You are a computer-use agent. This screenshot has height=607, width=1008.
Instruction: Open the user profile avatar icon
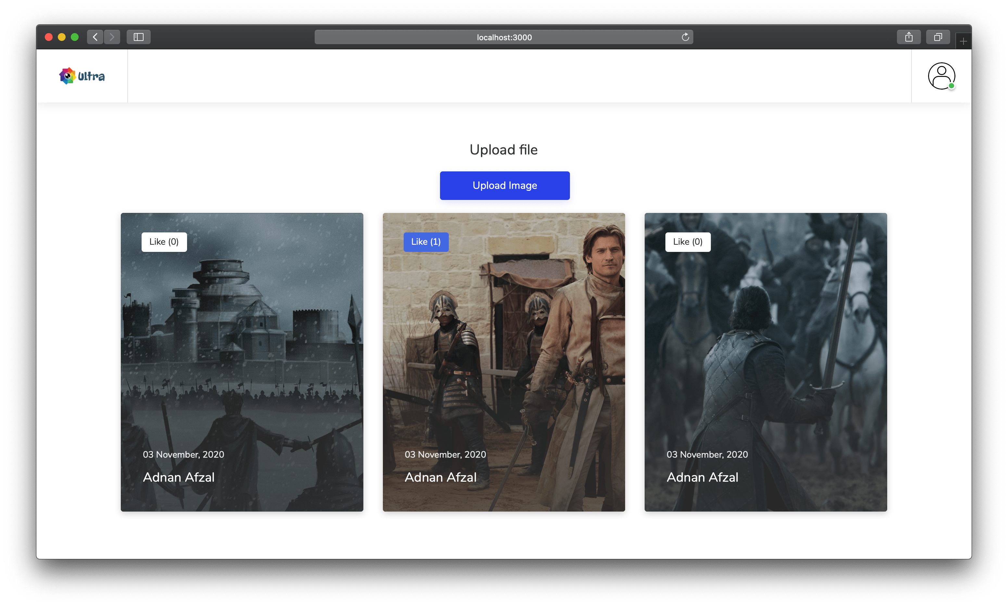point(941,76)
